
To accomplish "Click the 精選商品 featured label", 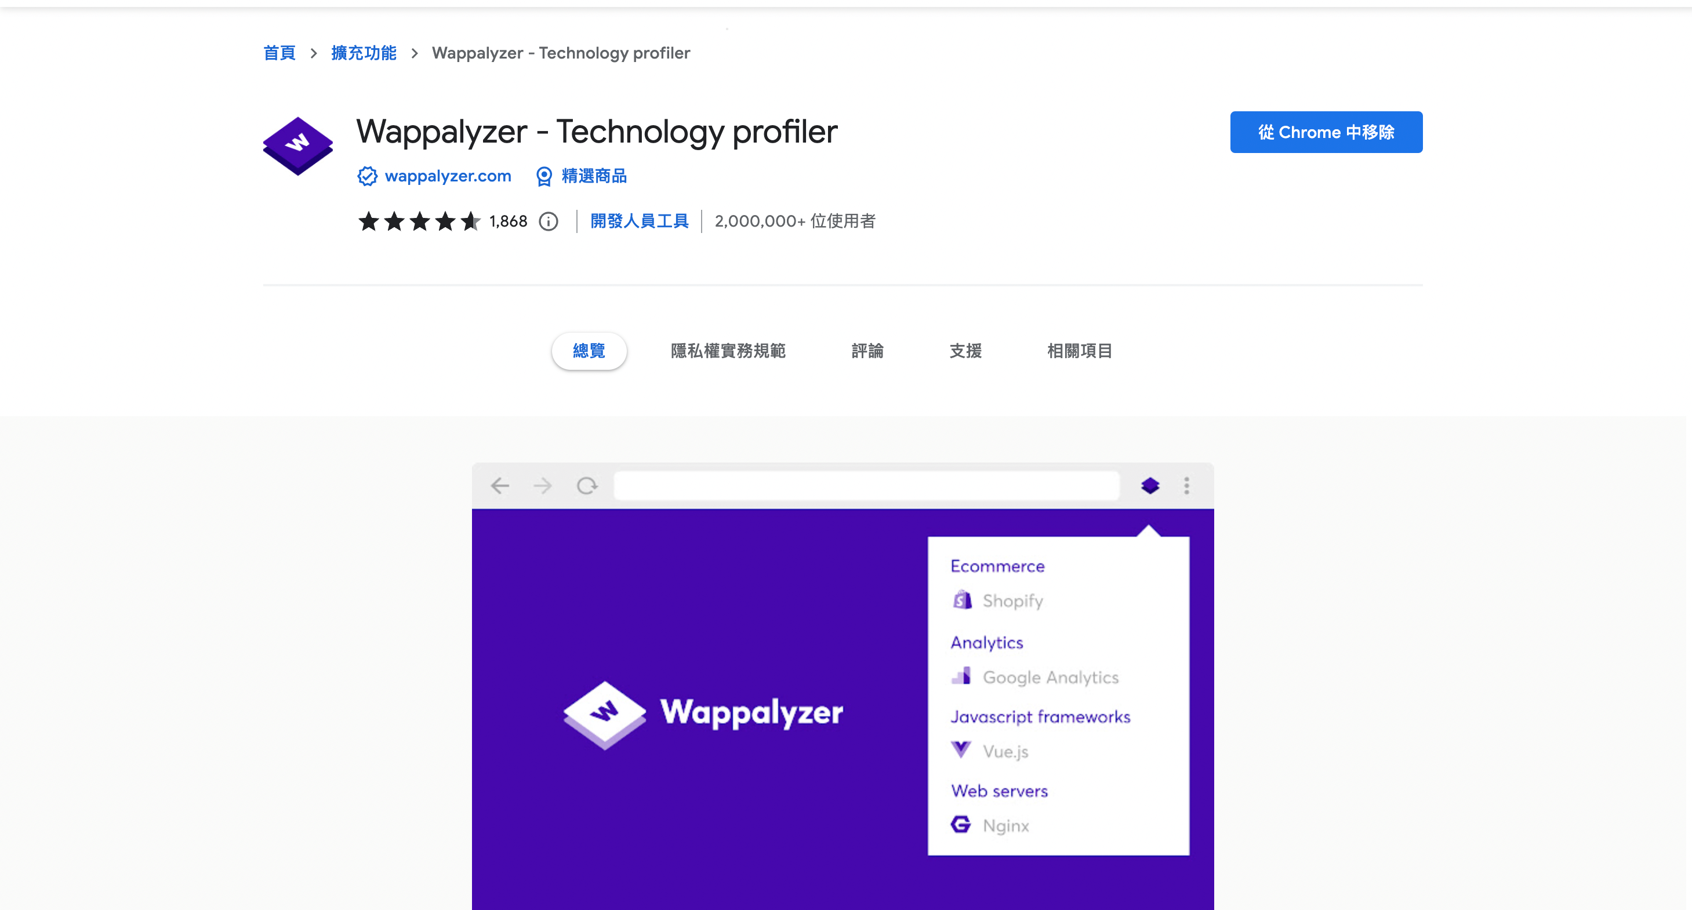I will [x=594, y=176].
